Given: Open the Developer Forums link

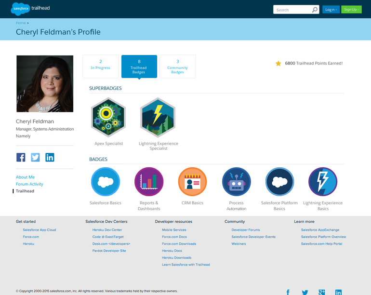Looking at the screenshot, I should (x=246, y=230).
